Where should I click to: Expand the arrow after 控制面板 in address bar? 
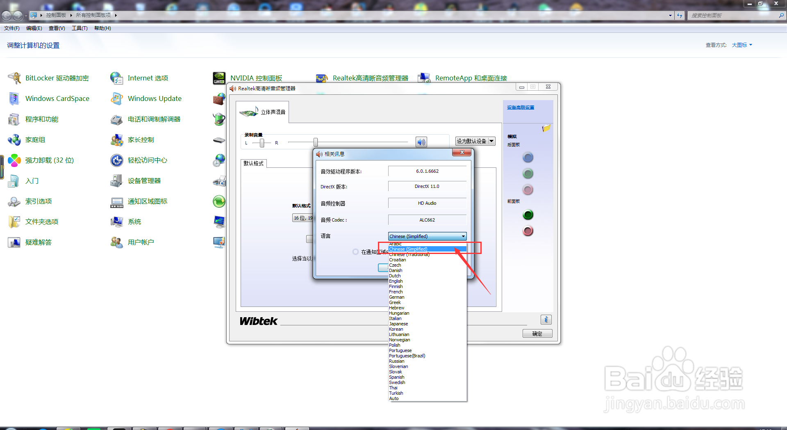pyautogui.click(x=71, y=15)
